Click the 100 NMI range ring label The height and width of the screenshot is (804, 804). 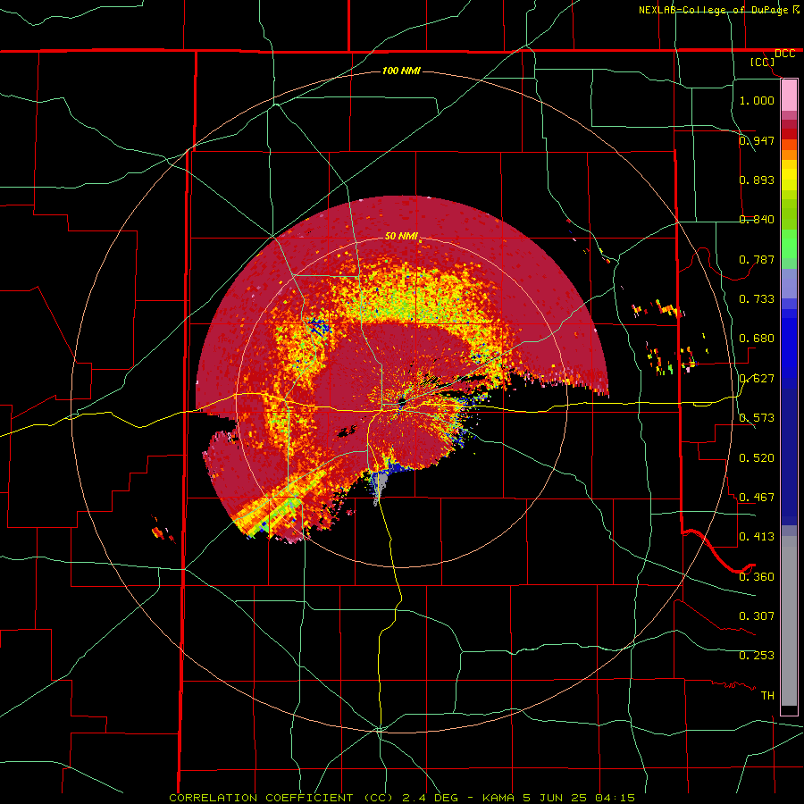401,71
